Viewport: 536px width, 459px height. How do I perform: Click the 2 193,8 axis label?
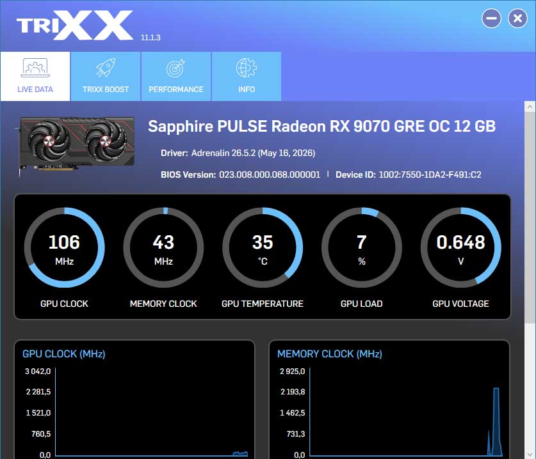click(293, 392)
